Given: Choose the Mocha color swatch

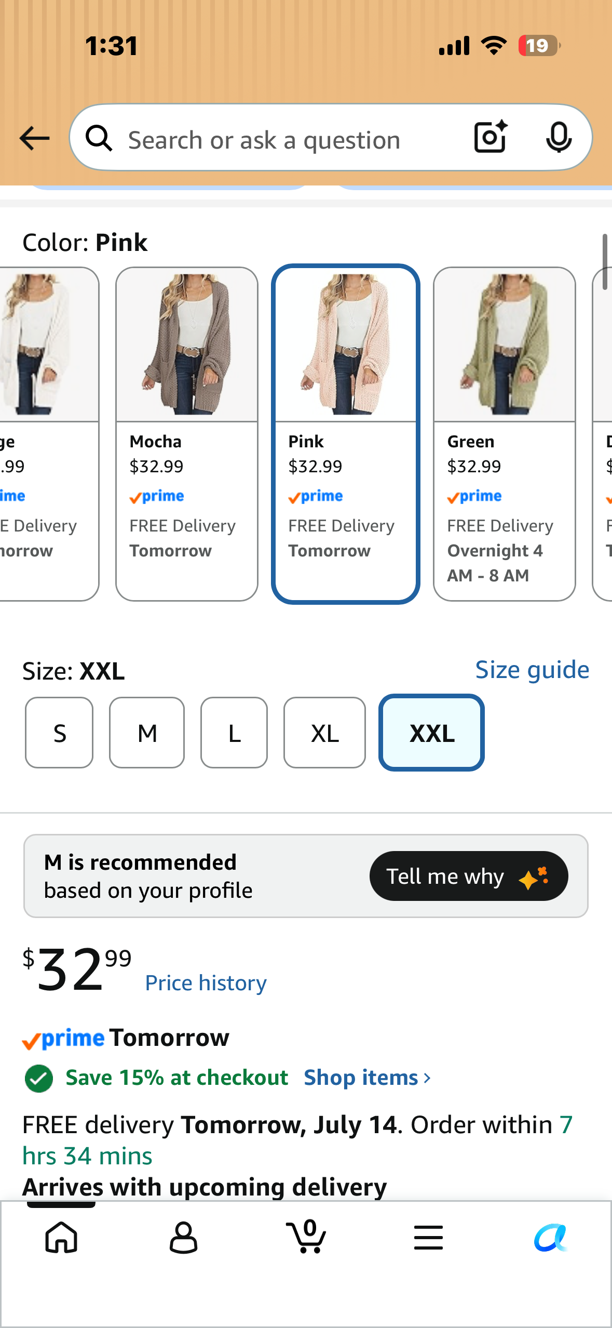Looking at the screenshot, I should coord(187,434).
